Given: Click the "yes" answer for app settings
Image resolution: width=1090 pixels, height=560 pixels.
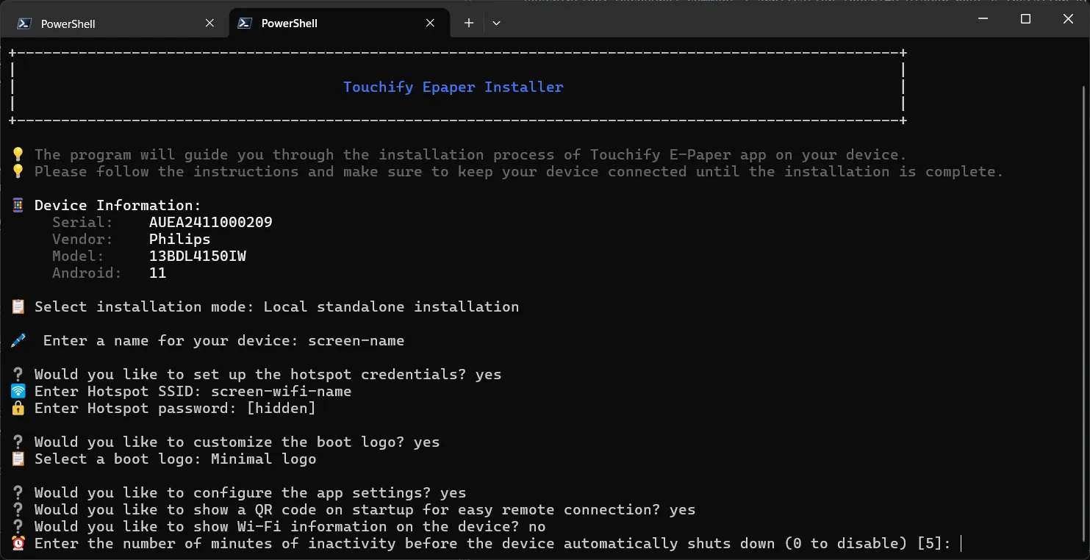Looking at the screenshot, I should pos(453,492).
